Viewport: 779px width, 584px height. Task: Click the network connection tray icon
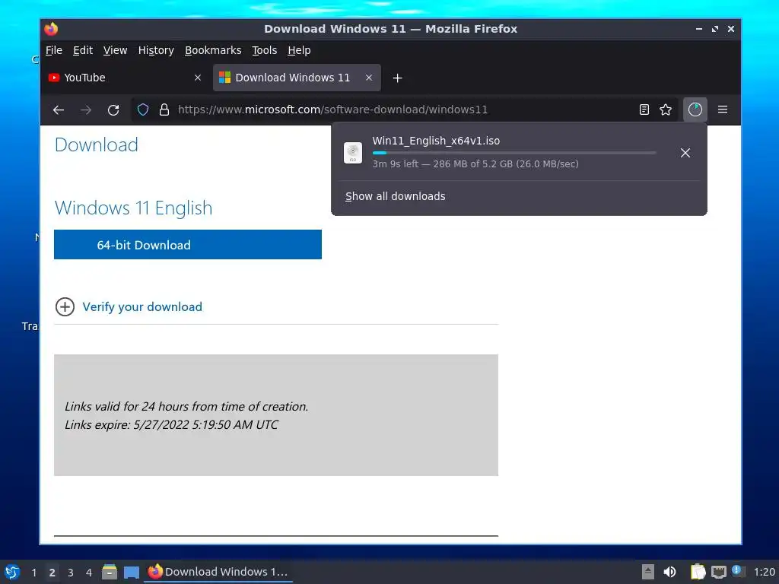pos(718,572)
